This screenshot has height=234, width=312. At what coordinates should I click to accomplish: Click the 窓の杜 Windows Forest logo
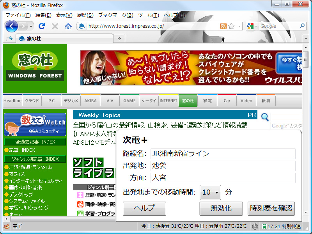[x=35, y=66]
